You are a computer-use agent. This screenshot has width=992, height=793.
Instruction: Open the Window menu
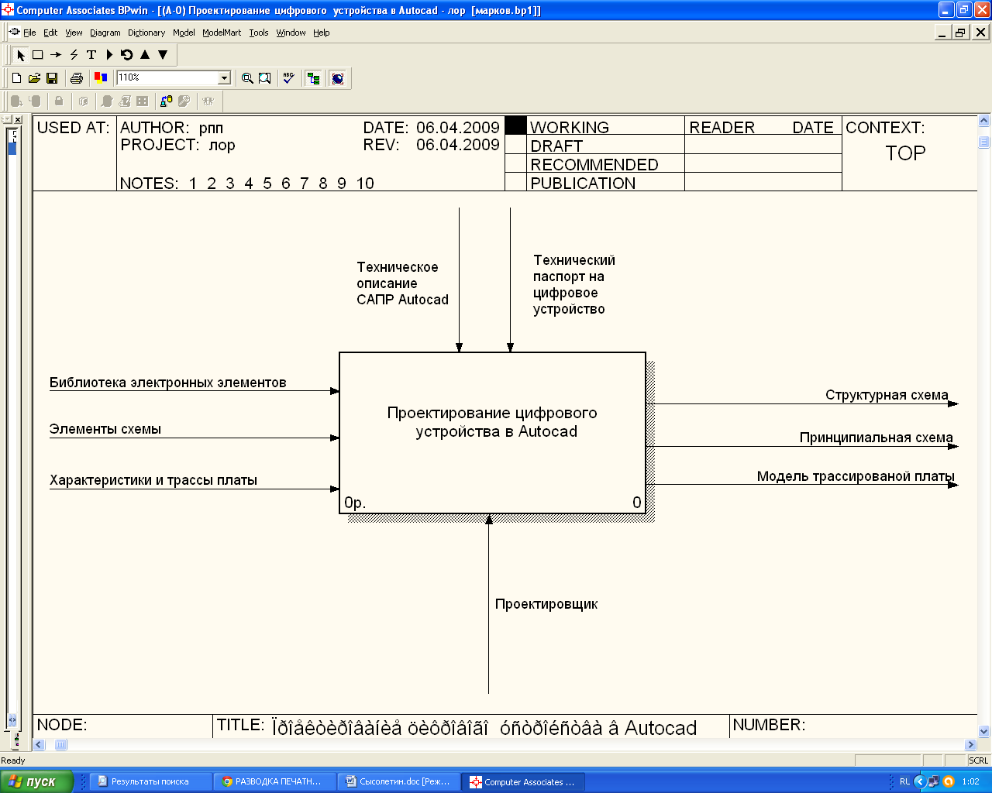point(291,33)
